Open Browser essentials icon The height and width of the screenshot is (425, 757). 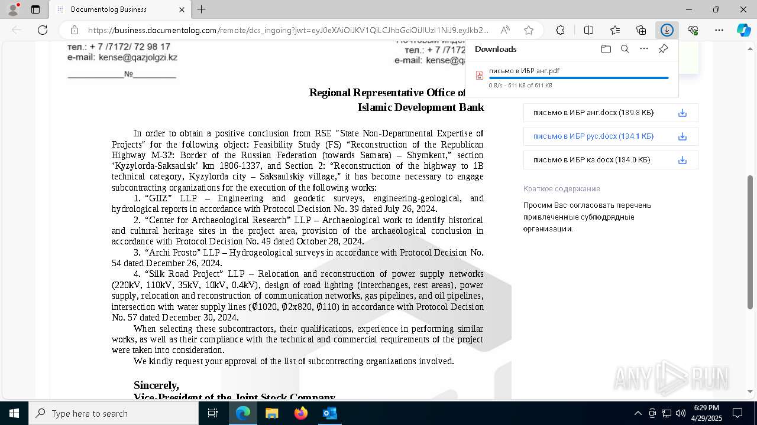(x=693, y=30)
